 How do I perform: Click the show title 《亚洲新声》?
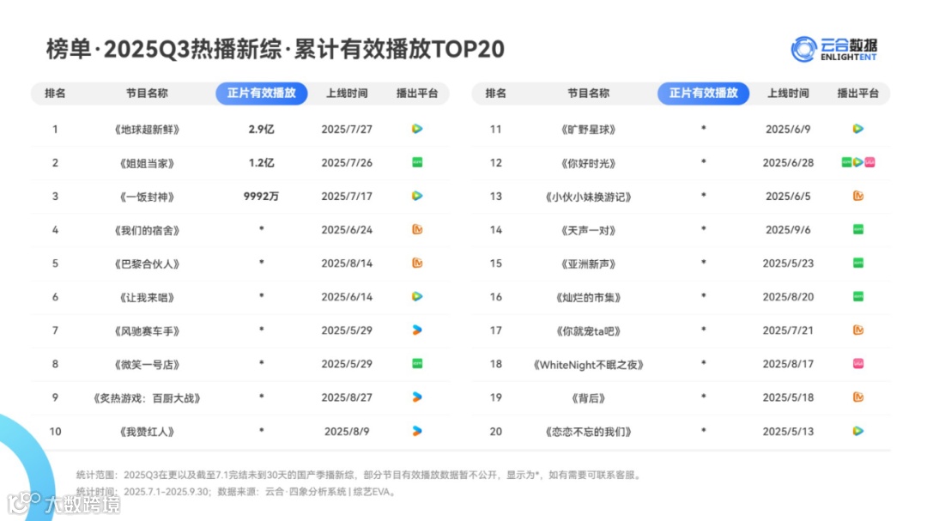coord(588,264)
